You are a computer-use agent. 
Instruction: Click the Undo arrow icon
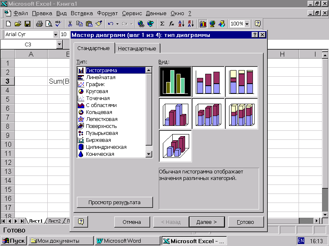click(111, 24)
